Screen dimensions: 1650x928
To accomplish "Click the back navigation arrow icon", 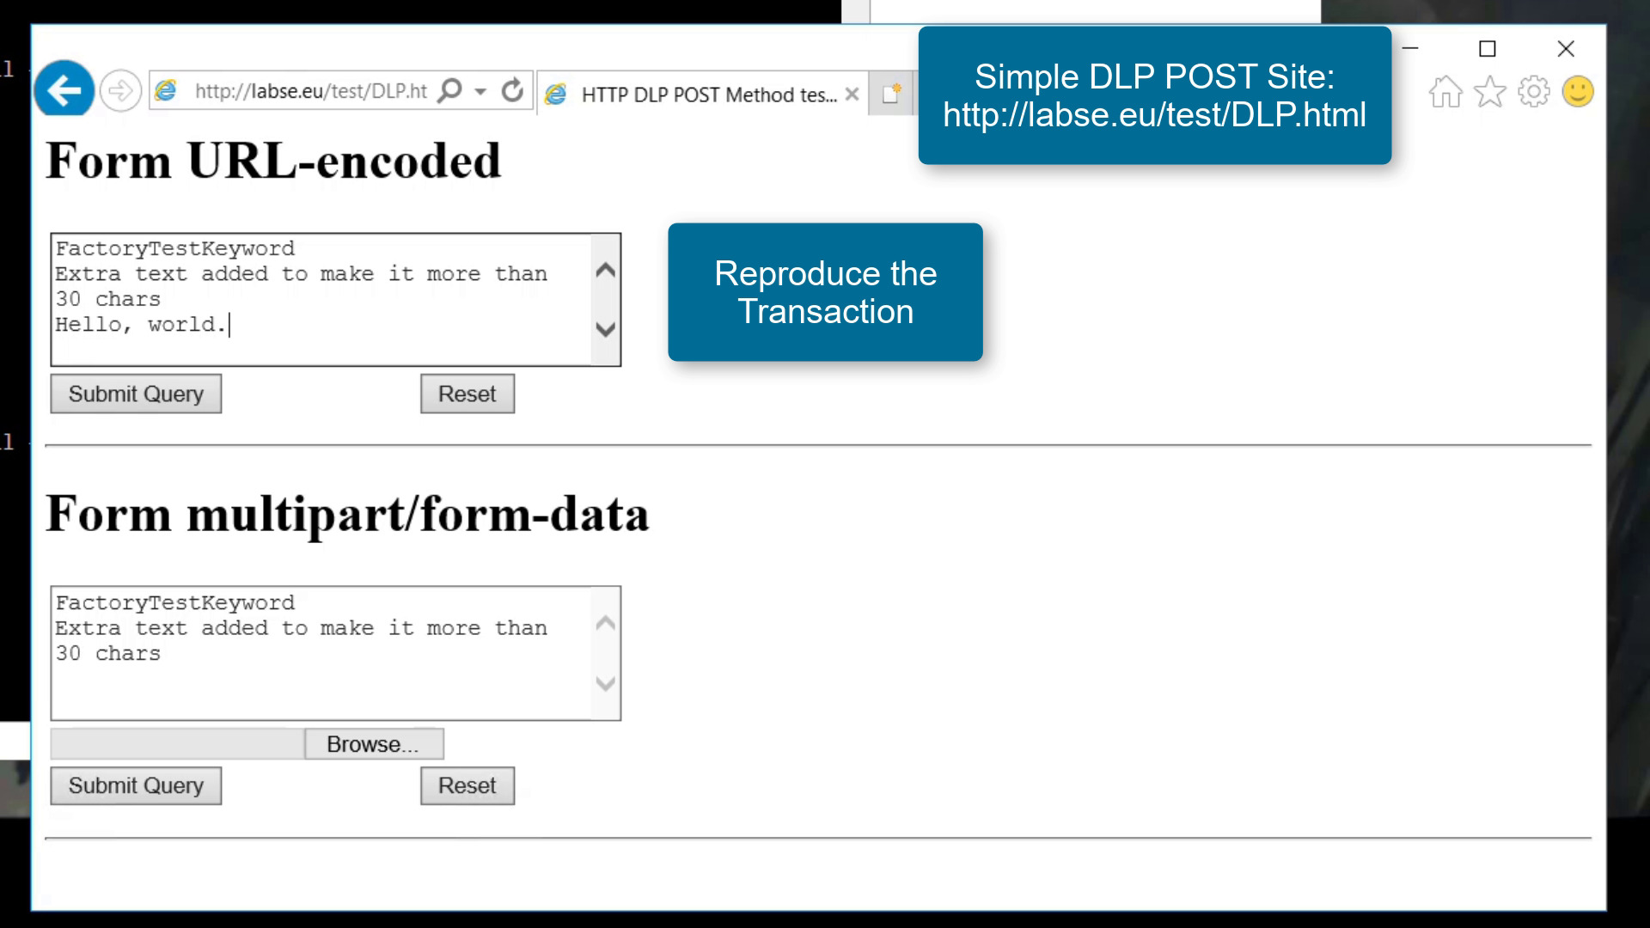I will pos(64,90).
